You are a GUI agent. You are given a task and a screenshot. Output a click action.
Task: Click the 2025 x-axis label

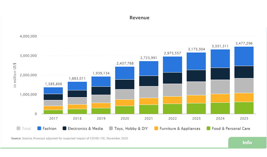244,118
